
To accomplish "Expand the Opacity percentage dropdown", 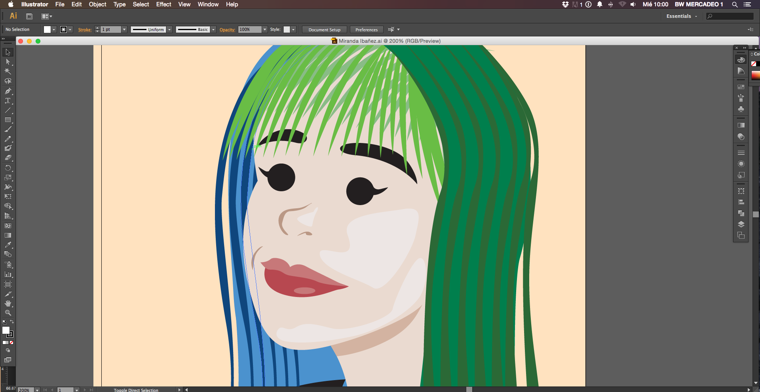I will [265, 30].
